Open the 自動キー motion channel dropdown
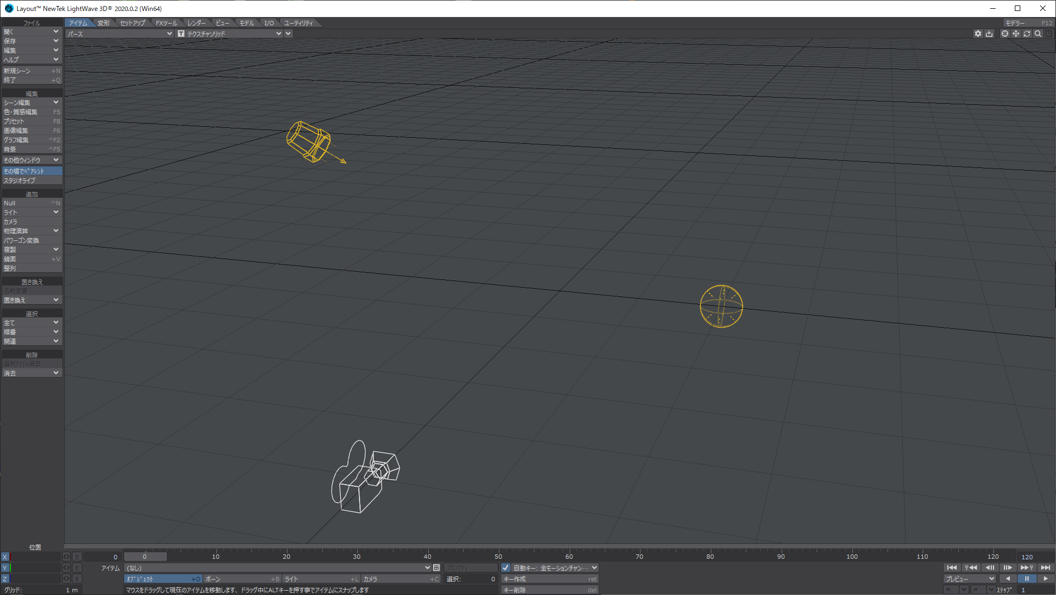1056x595 pixels. [x=555, y=568]
